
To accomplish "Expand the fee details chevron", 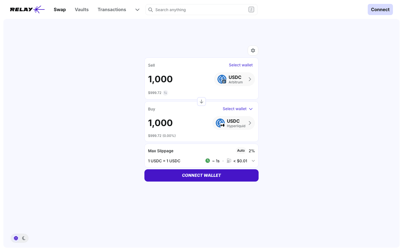I will point(253,161).
